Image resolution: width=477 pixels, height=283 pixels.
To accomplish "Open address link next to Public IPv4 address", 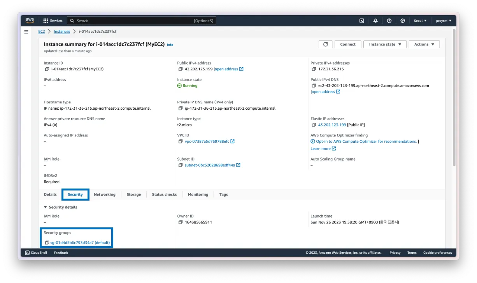I will (229, 69).
